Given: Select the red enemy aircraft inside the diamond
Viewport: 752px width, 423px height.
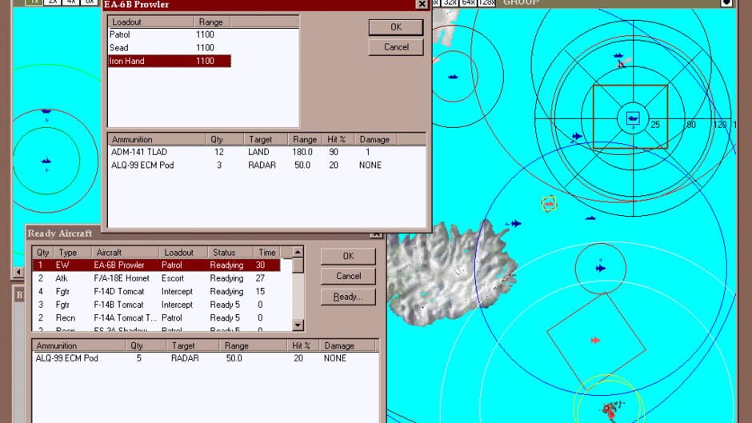Looking at the screenshot, I should pyautogui.click(x=595, y=341).
